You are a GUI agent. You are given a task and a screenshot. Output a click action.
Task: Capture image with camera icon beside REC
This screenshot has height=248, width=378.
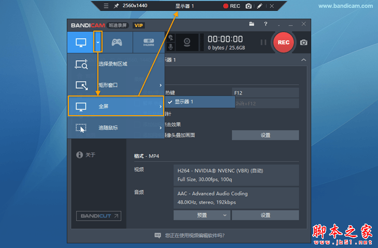coord(303,43)
